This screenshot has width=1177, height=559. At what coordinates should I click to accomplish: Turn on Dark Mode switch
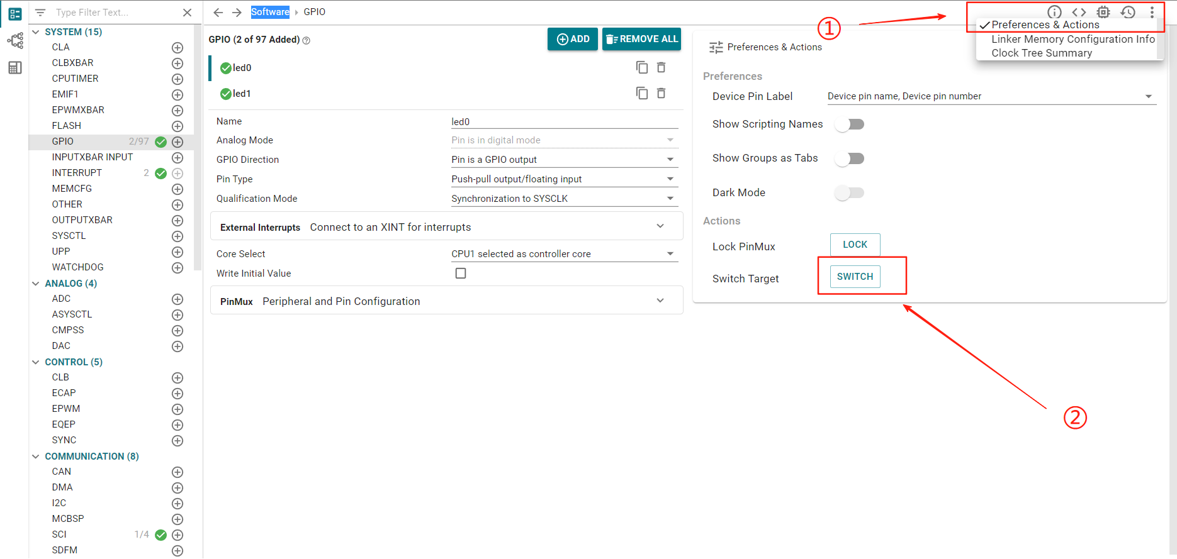(x=850, y=193)
